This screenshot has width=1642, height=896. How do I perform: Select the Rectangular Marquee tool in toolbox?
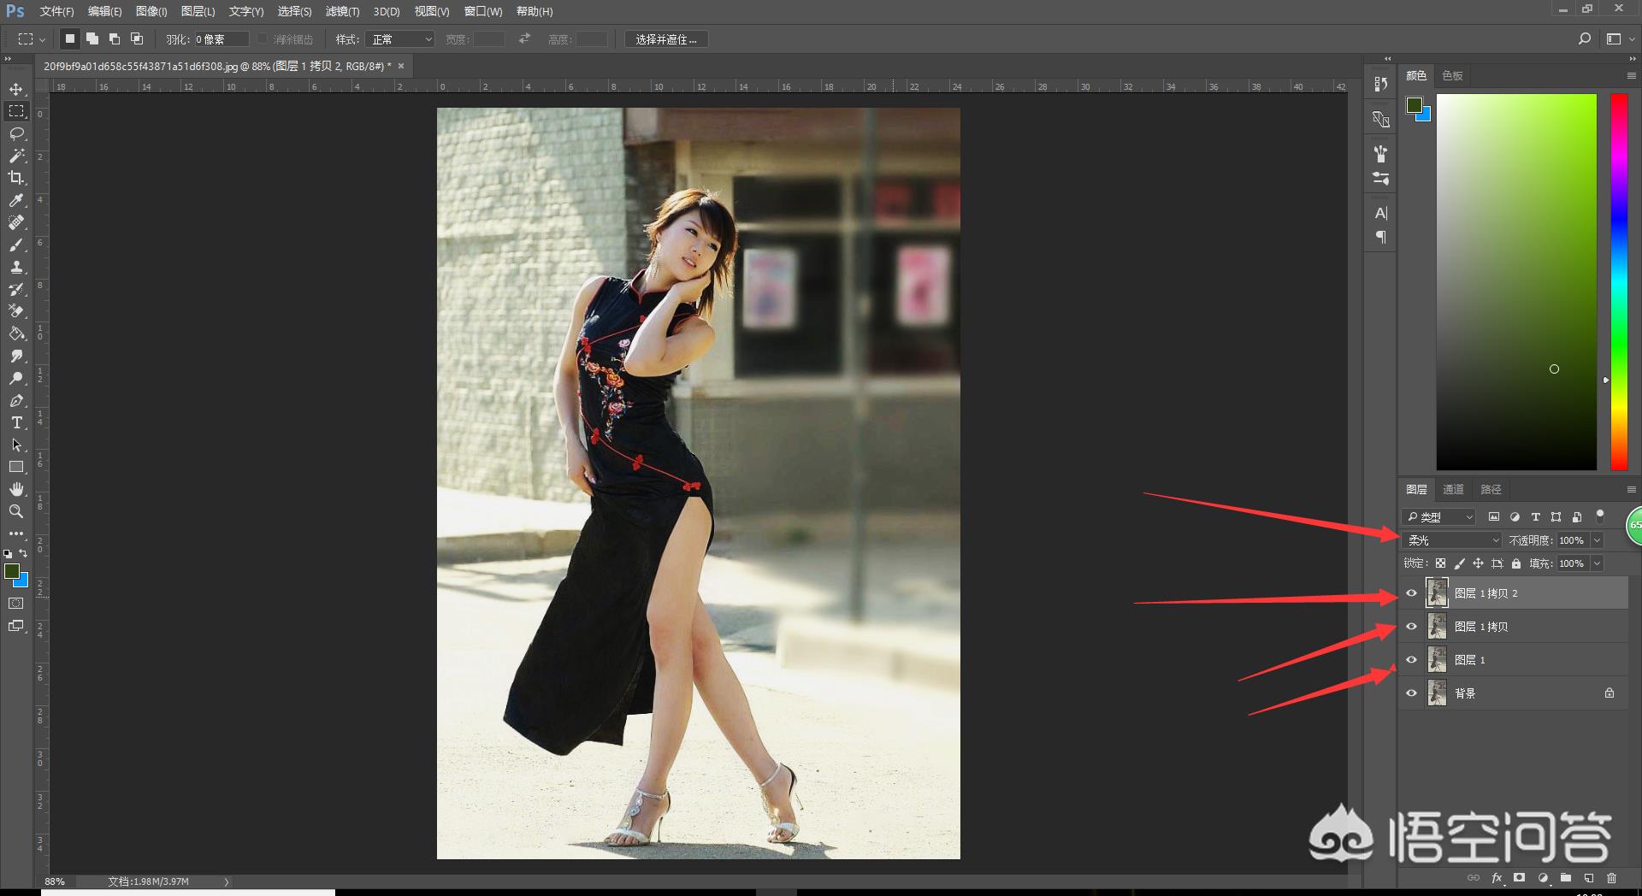(16, 111)
